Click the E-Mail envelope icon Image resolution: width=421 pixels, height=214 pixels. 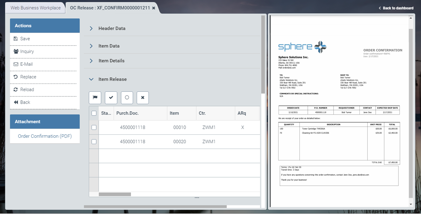pos(16,64)
